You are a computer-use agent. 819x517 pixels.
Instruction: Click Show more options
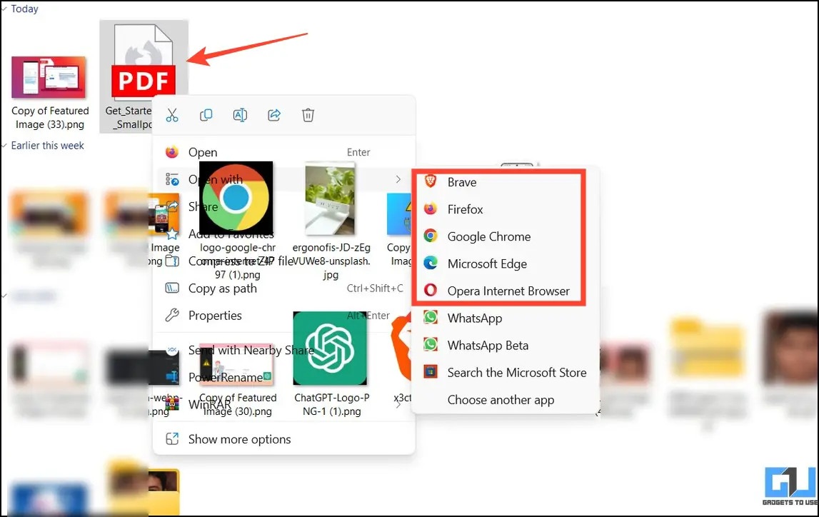[x=283, y=439]
